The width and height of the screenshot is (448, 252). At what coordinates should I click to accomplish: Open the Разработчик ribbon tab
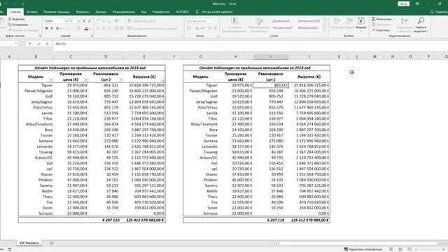(x=161, y=12)
